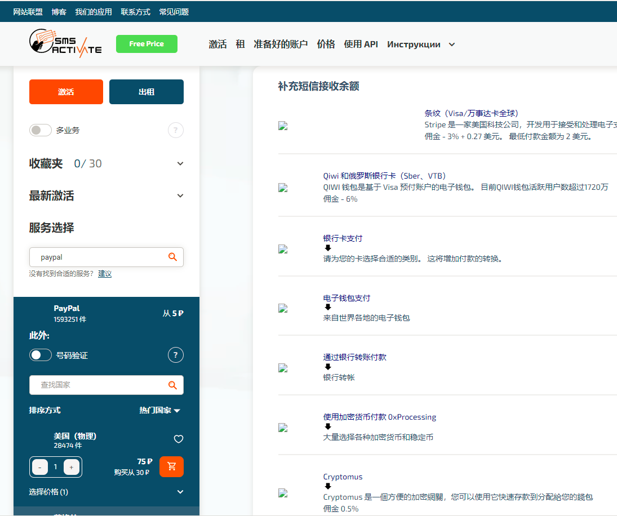Viewport: 617px width, 516px height.
Task: Expand the 选择价格 section
Action: click(x=180, y=491)
